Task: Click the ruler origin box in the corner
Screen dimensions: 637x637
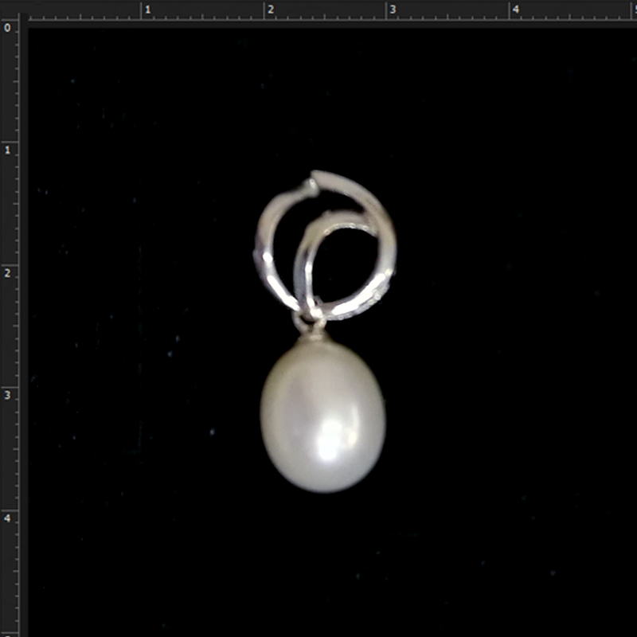Action: click(10, 10)
